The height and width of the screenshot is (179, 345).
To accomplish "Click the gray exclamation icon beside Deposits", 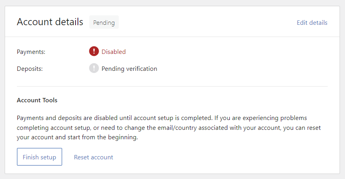I will point(94,68).
